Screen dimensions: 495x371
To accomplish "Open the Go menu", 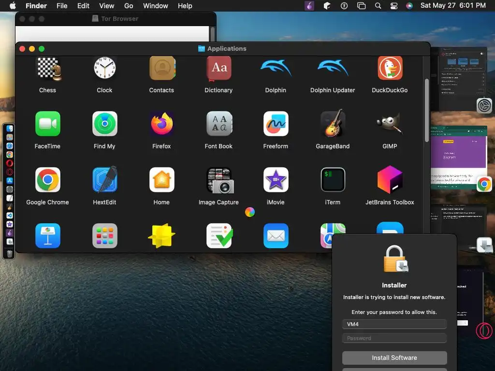I will tap(129, 6).
